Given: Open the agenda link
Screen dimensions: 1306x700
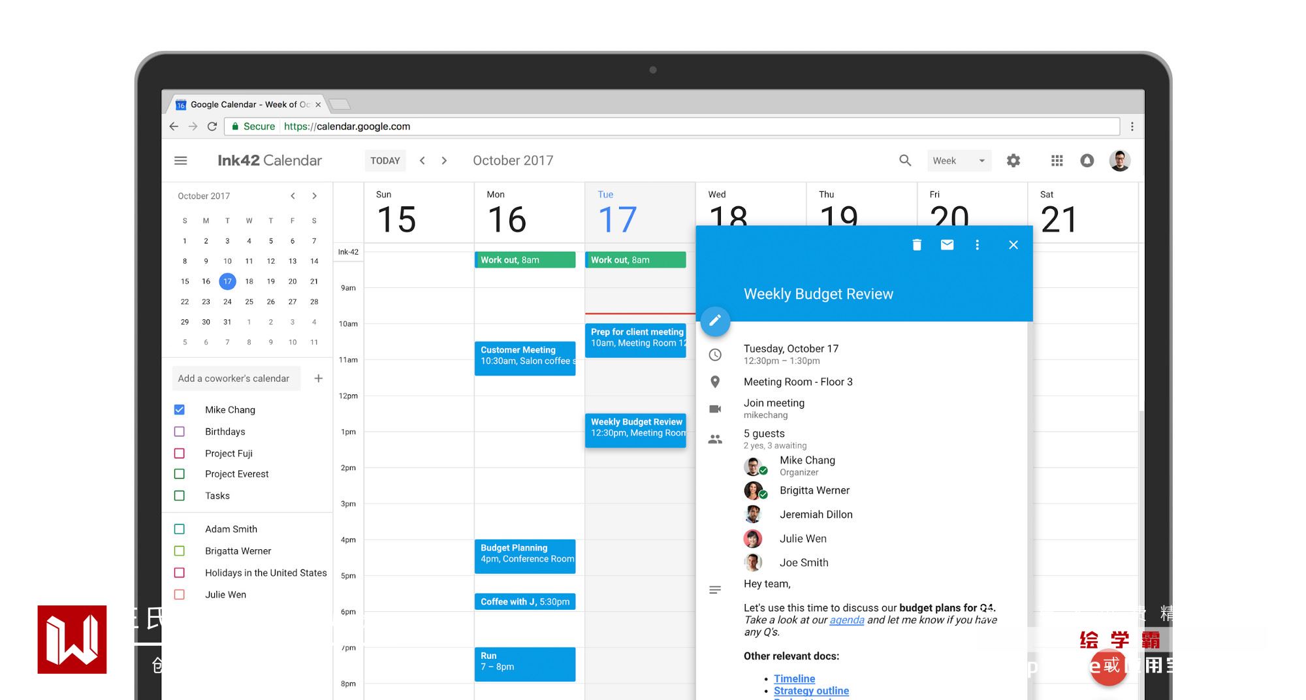Looking at the screenshot, I should click(x=847, y=620).
